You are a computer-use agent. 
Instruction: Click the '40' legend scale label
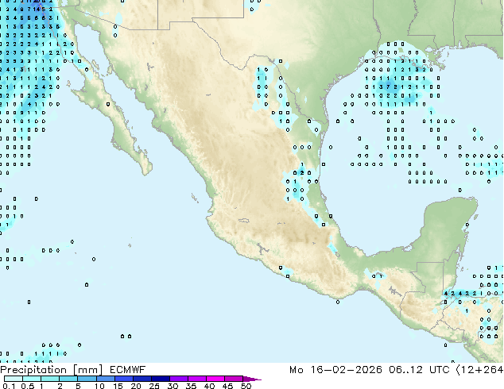209,386
